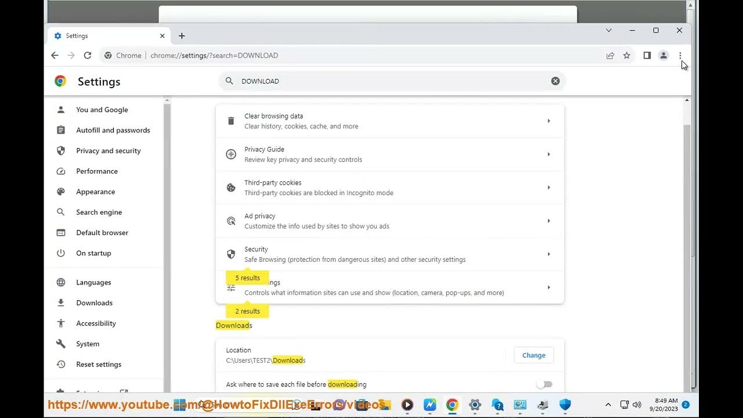Open the Chrome three-dot menu
The image size is (743, 418).
[x=680, y=55]
